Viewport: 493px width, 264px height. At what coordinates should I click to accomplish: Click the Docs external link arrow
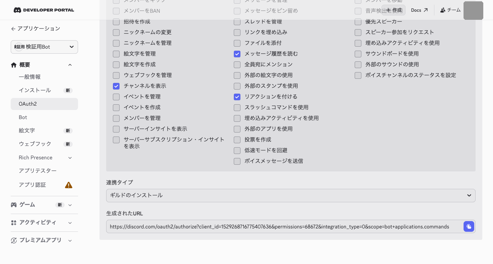[426, 10]
